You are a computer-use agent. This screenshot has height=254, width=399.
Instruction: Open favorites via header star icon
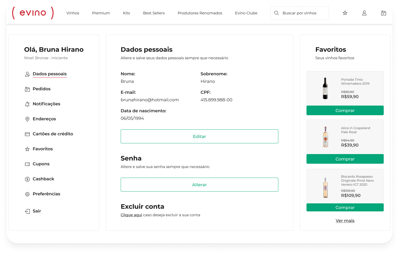click(345, 13)
